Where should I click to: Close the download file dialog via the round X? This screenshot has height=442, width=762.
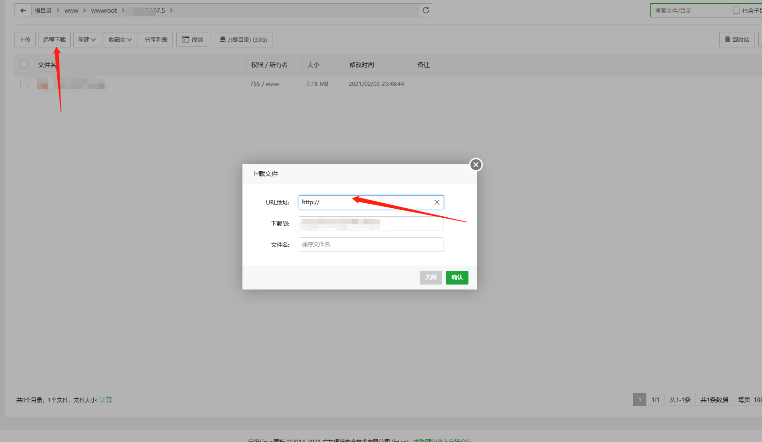point(476,165)
